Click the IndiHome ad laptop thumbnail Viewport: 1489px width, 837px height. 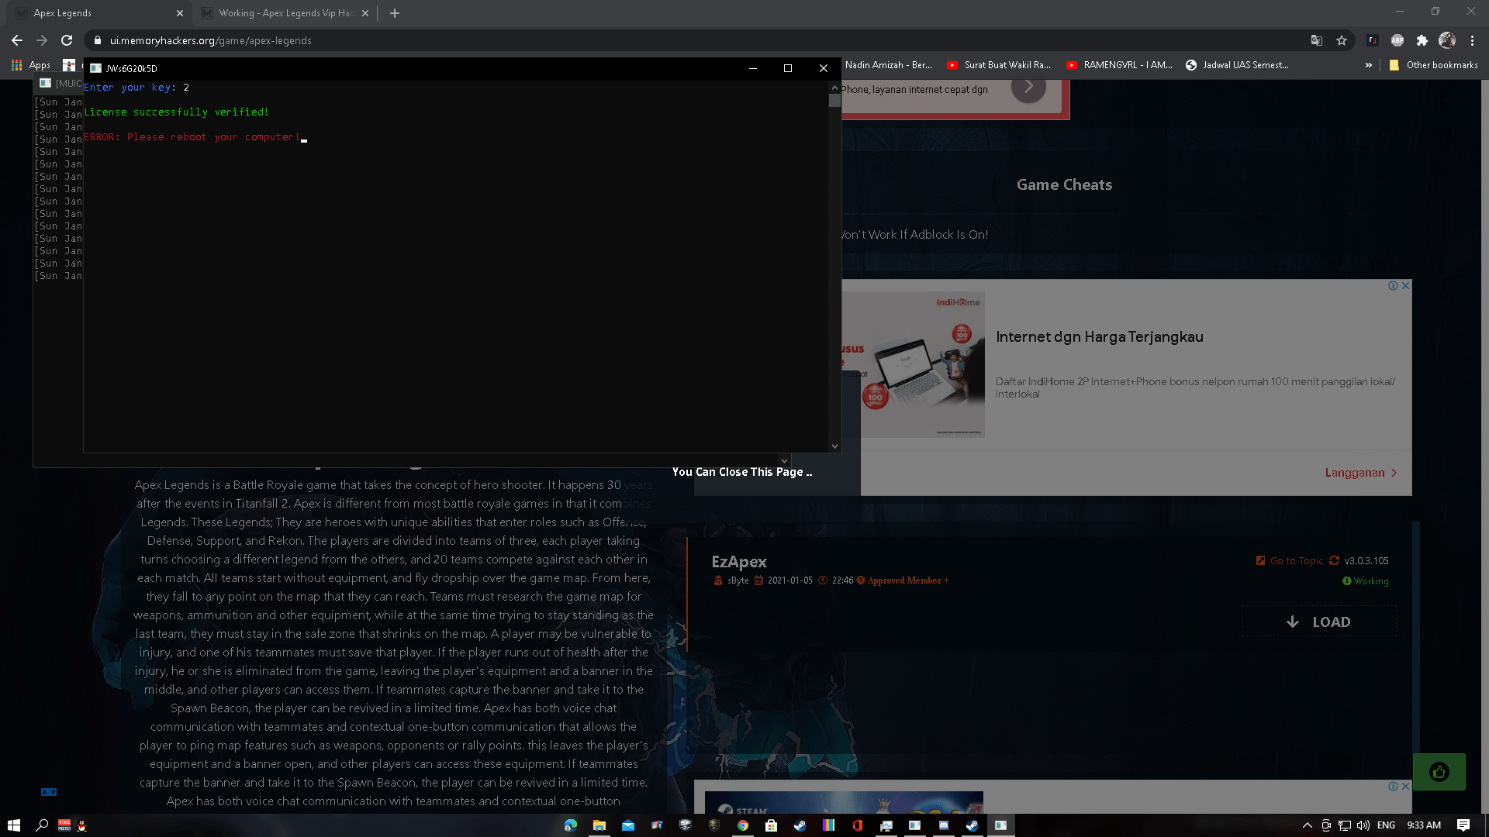point(914,365)
